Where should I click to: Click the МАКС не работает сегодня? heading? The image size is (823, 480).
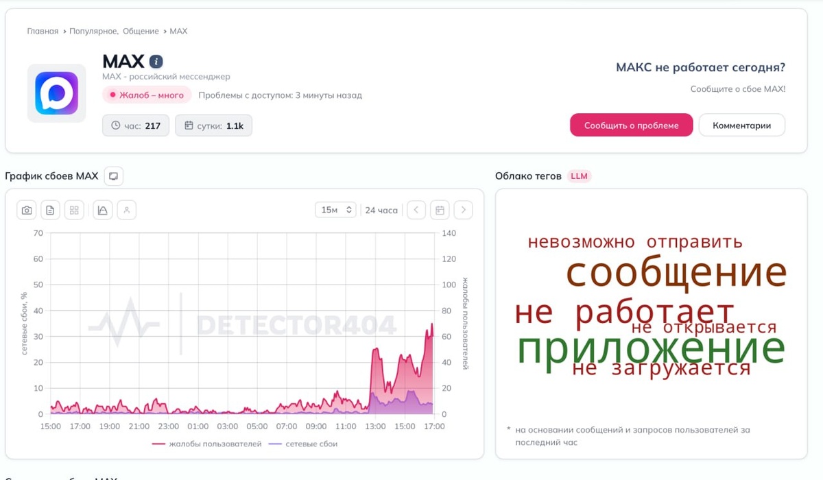pos(700,68)
